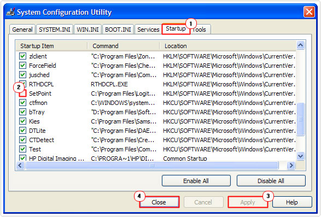Toggle the DTLite startup checkbox
Screen dimensions: 321x217
[x=22, y=131]
